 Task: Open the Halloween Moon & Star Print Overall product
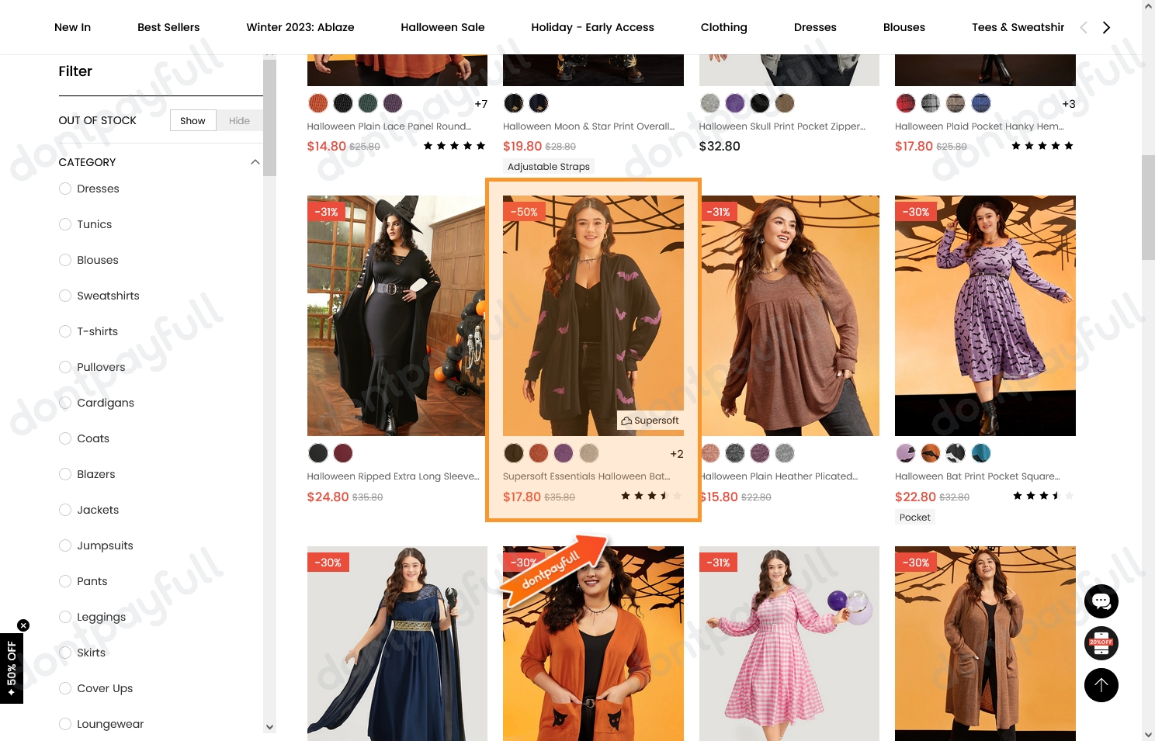click(x=588, y=126)
